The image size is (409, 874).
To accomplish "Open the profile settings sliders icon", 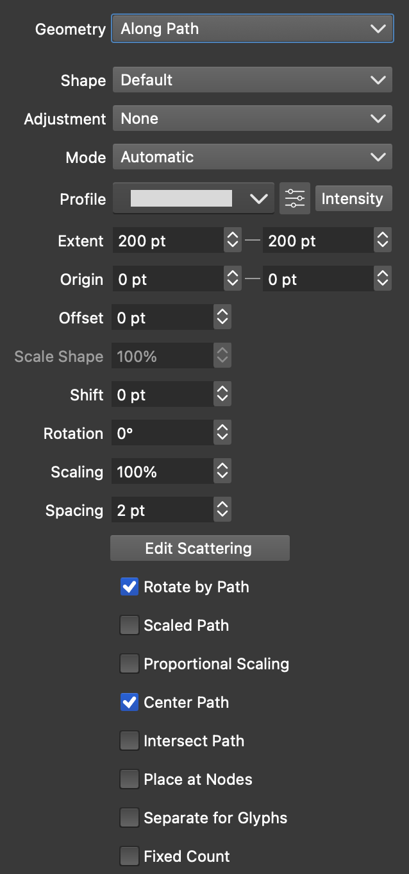I will click(x=295, y=198).
